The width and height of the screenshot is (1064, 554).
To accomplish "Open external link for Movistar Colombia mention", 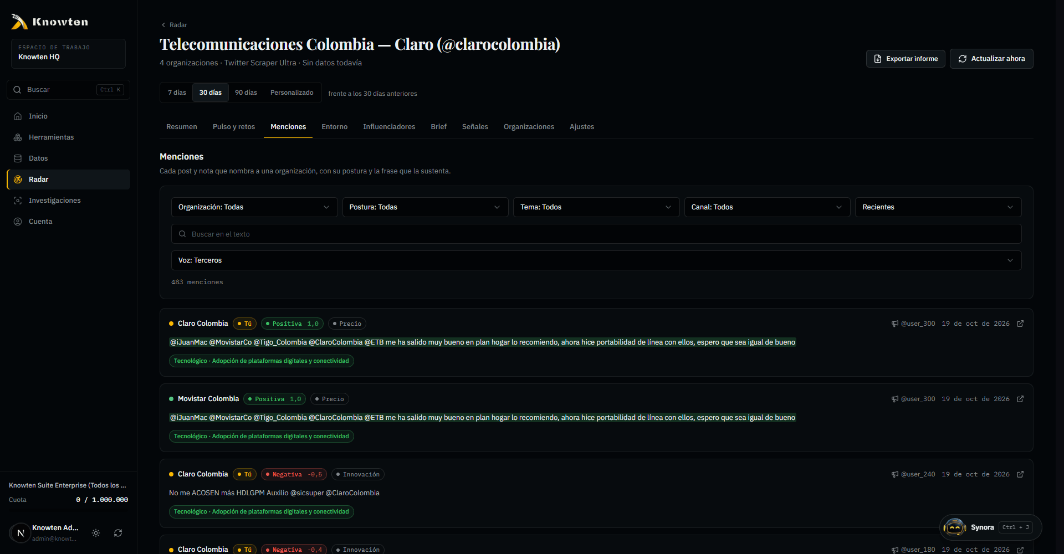I will [1020, 399].
